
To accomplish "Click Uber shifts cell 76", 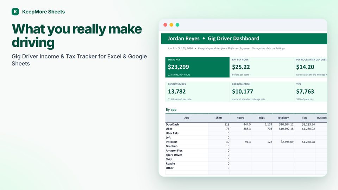I will pos(219,129).
